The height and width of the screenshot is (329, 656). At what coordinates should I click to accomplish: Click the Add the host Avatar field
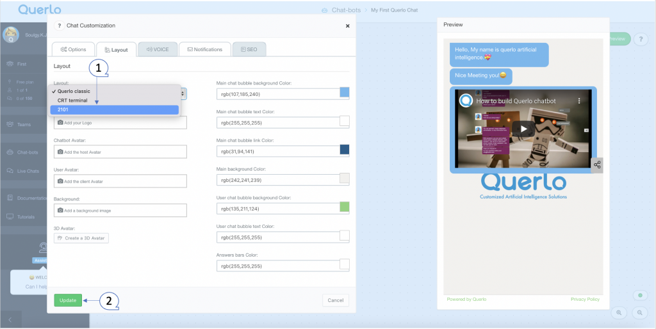[120, 152]
